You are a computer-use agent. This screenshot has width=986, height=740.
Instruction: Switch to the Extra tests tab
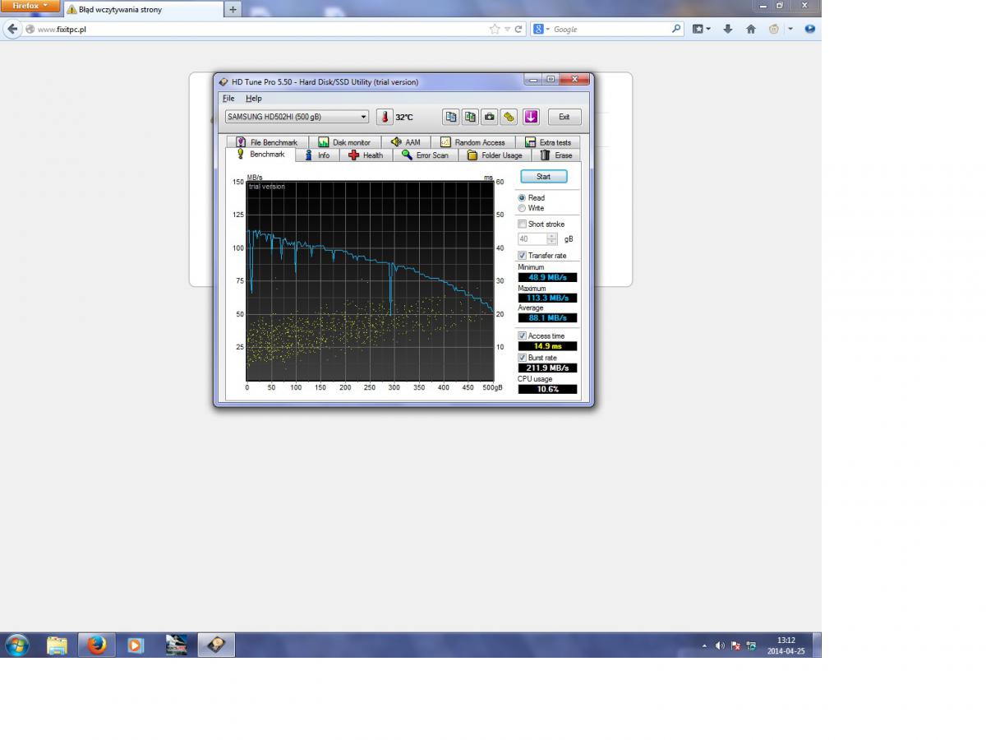pyautogui.click(x=548, y=142)
